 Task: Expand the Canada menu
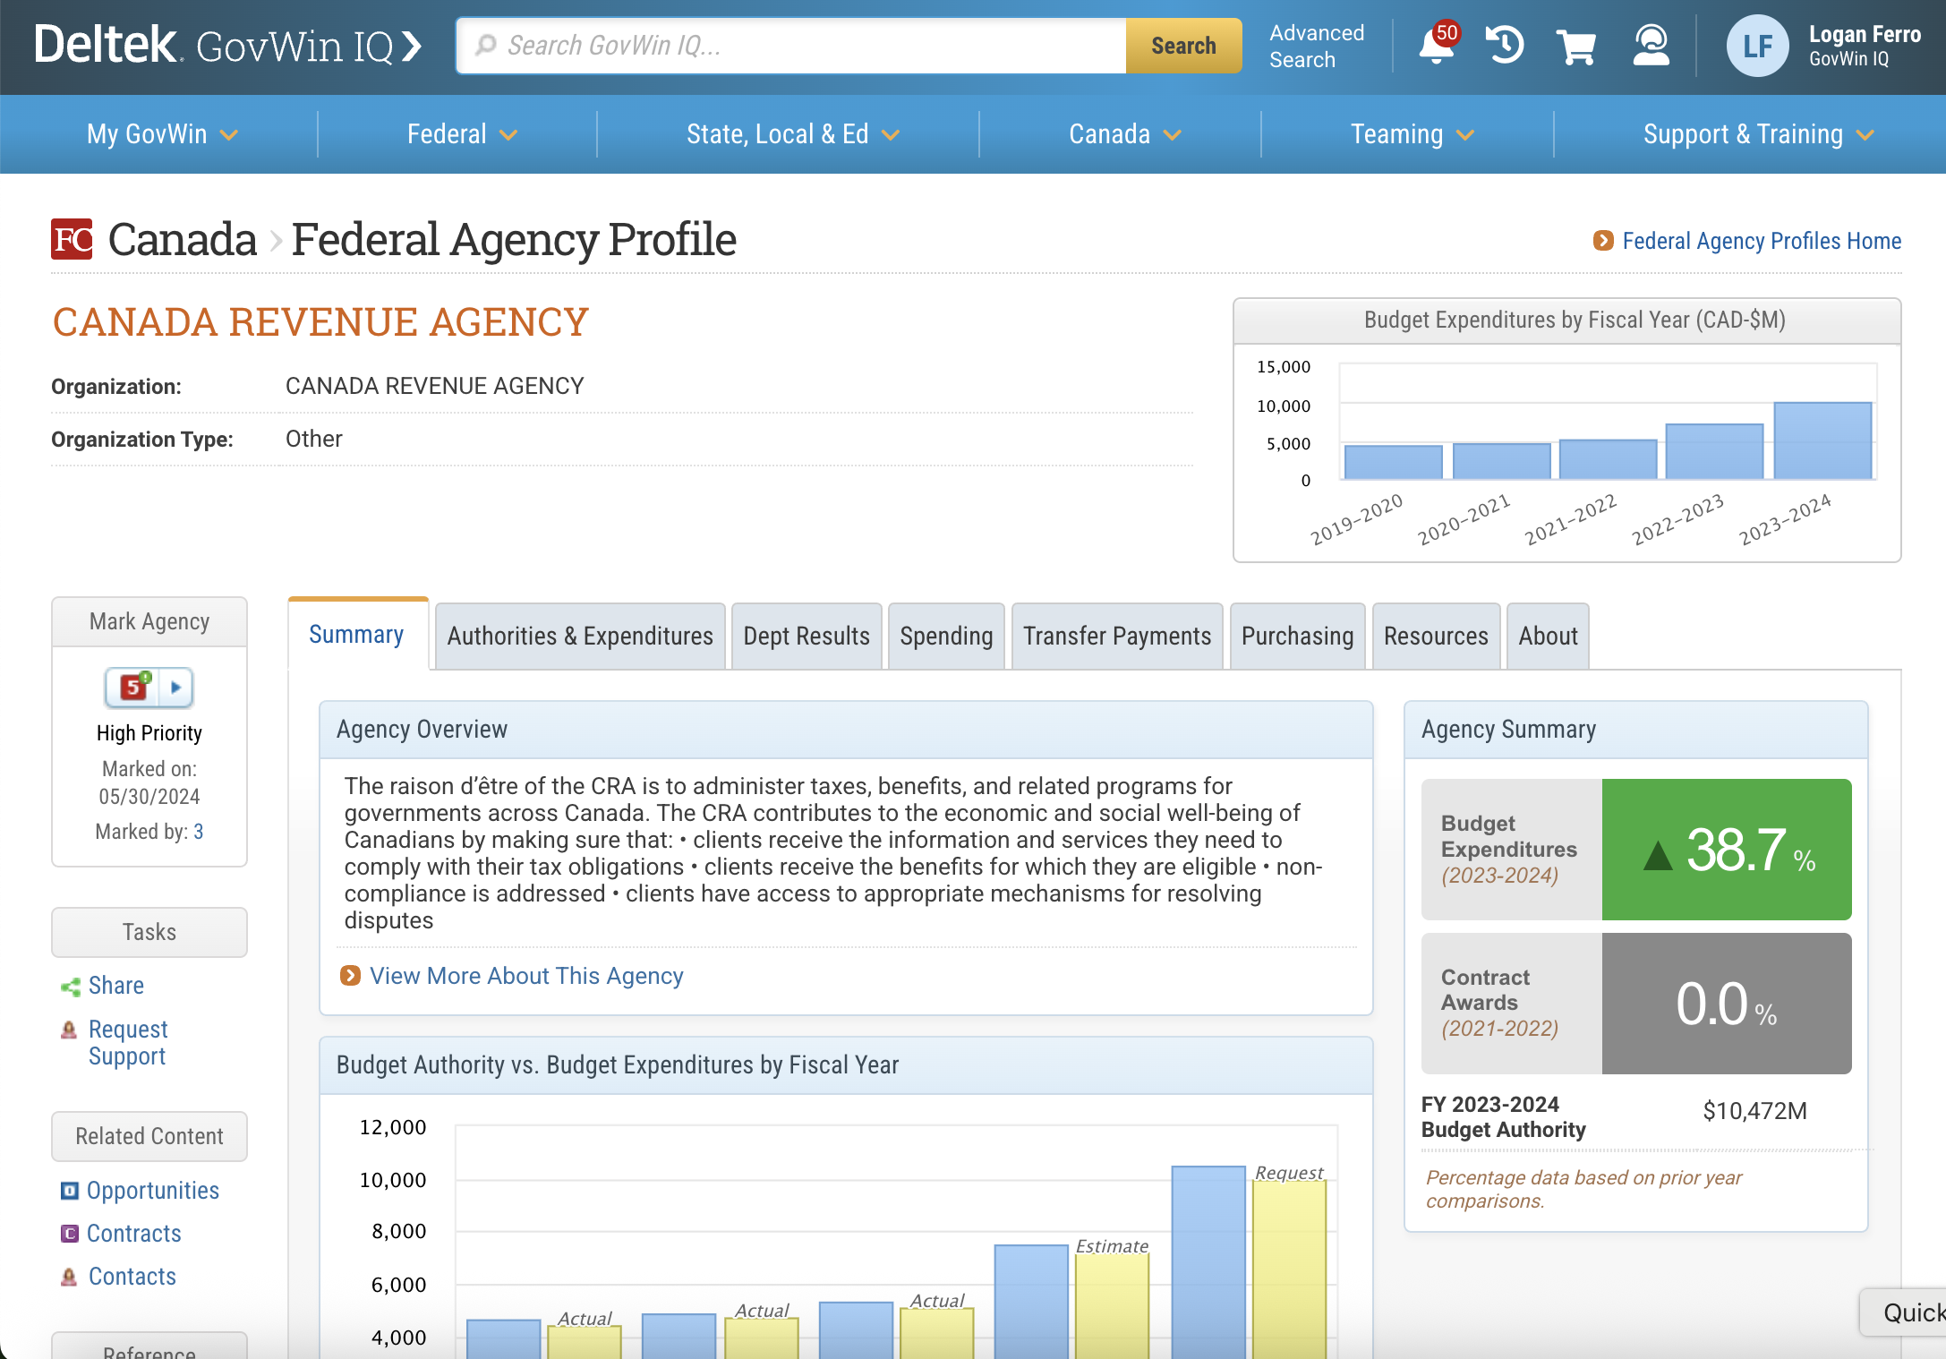click(x=1125, y=134)
